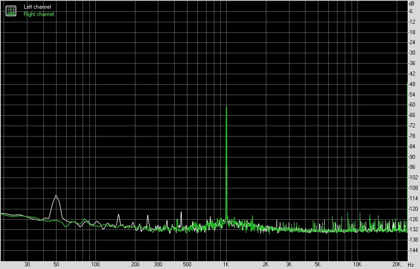
Task: Click the dB unit label at the top of the scale
Action: point(412,4)
